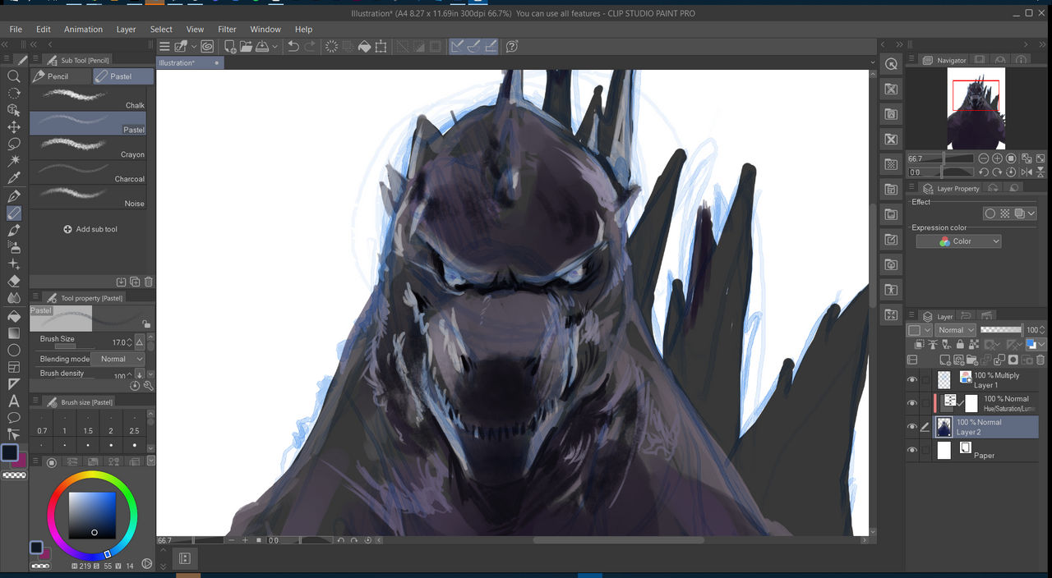Click the Redo arrow in command bar

click(311, 47)
